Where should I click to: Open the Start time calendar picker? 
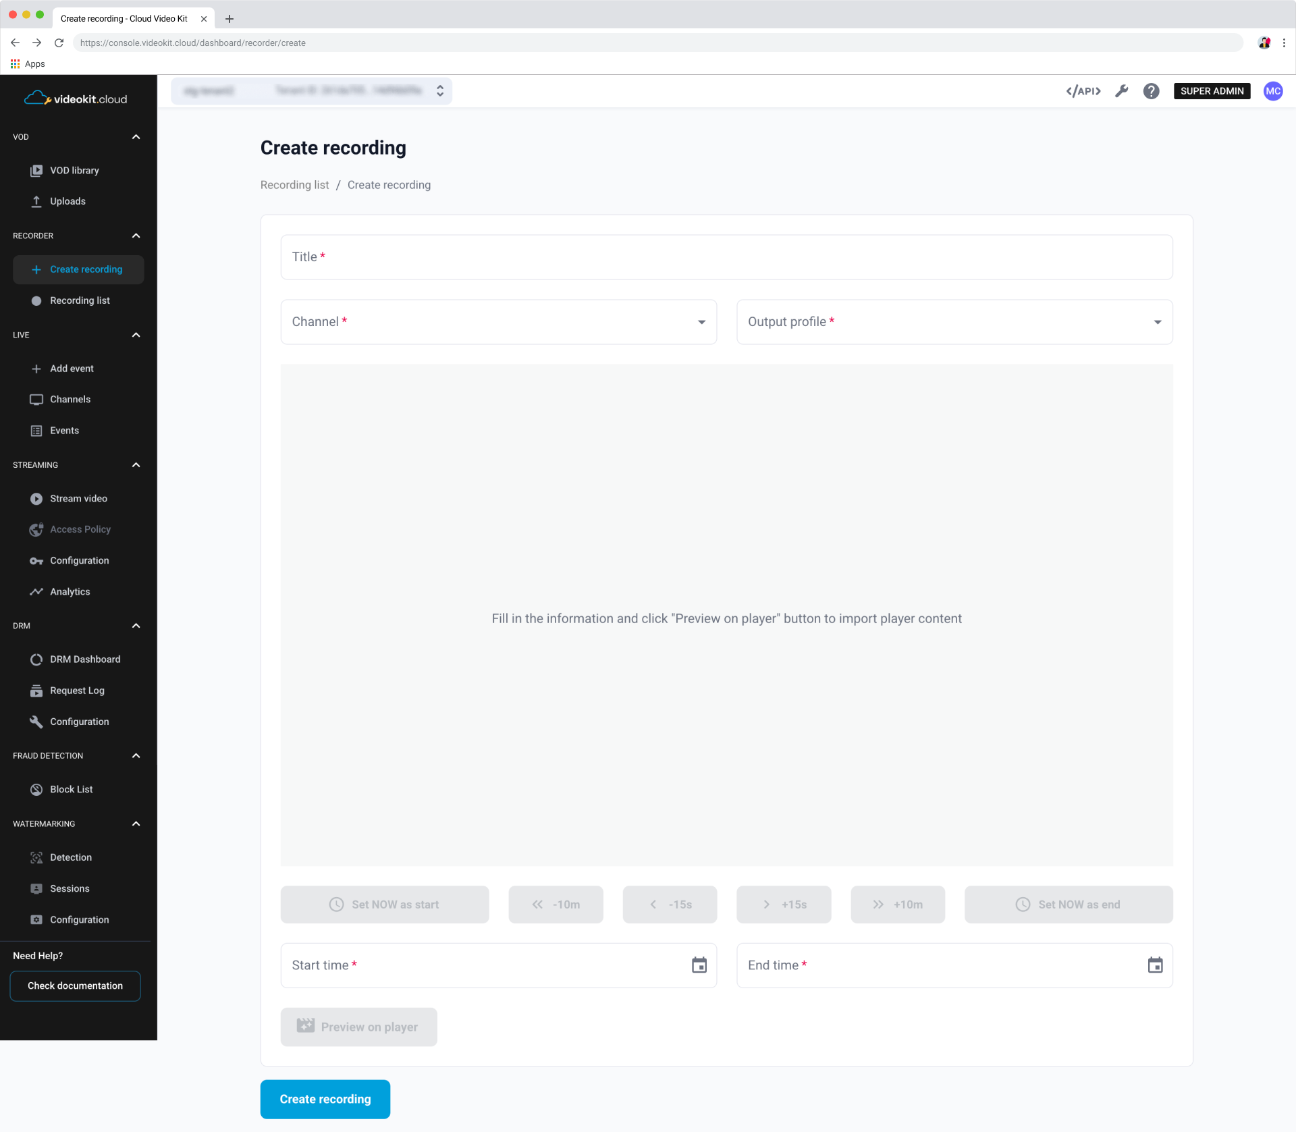pos(699,965)
